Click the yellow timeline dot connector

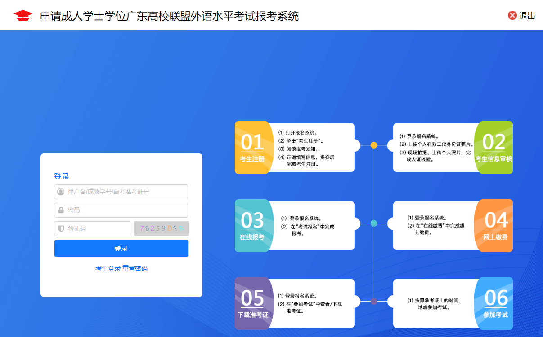click(x=373, y=145)
